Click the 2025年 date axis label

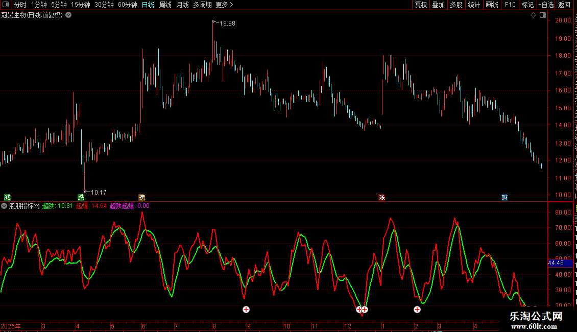(x=11, y=326)
